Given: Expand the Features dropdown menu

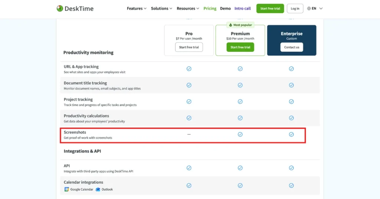Looking at the screenshot, I should 137,9.
